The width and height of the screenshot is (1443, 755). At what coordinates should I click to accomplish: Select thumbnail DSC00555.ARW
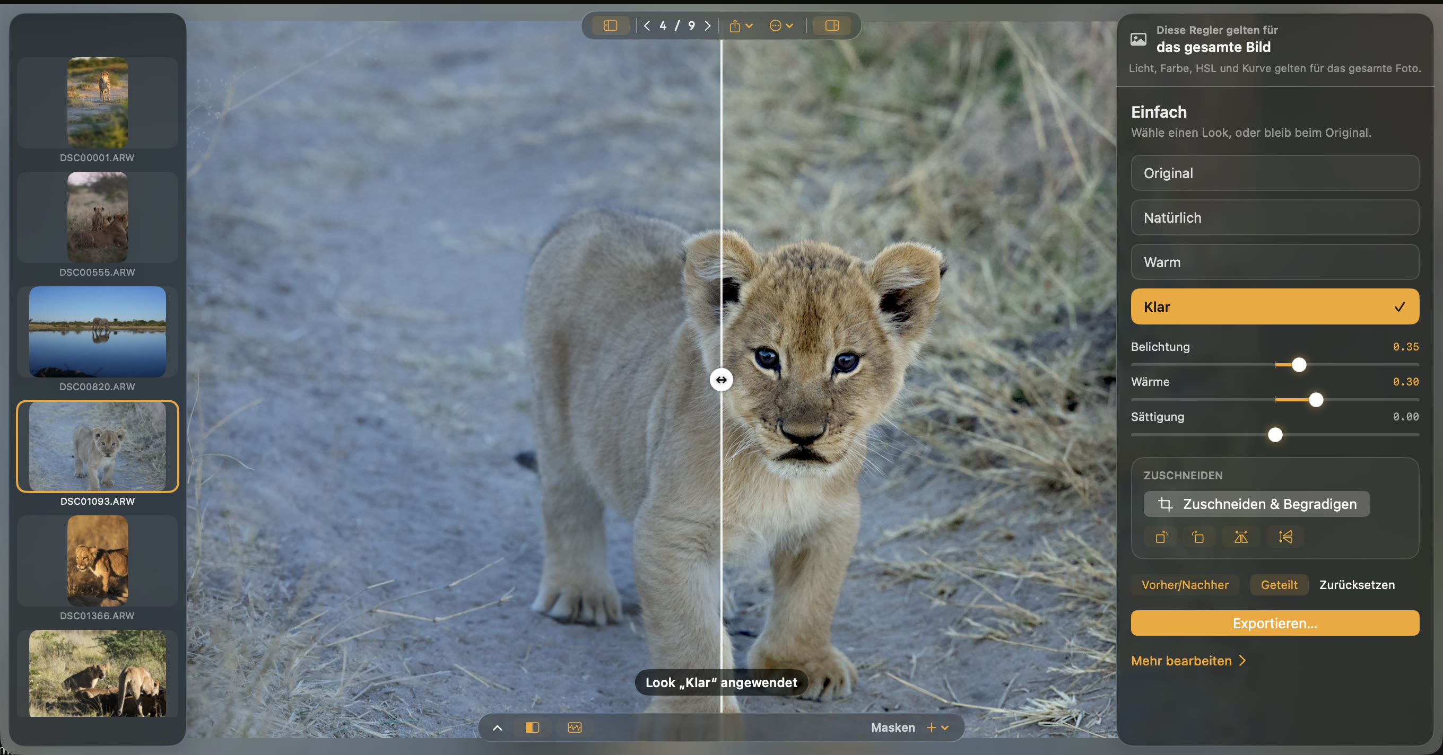(x=98, y=217)
